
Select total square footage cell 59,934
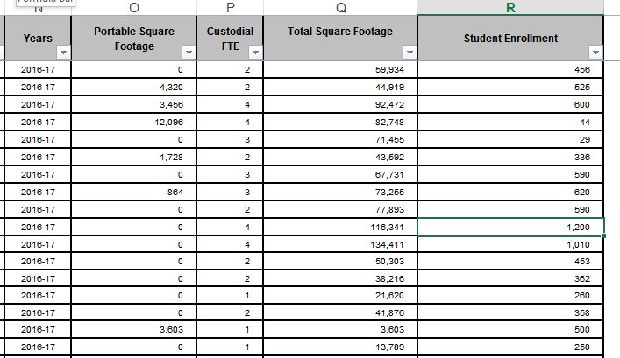(x=340, y=69)
